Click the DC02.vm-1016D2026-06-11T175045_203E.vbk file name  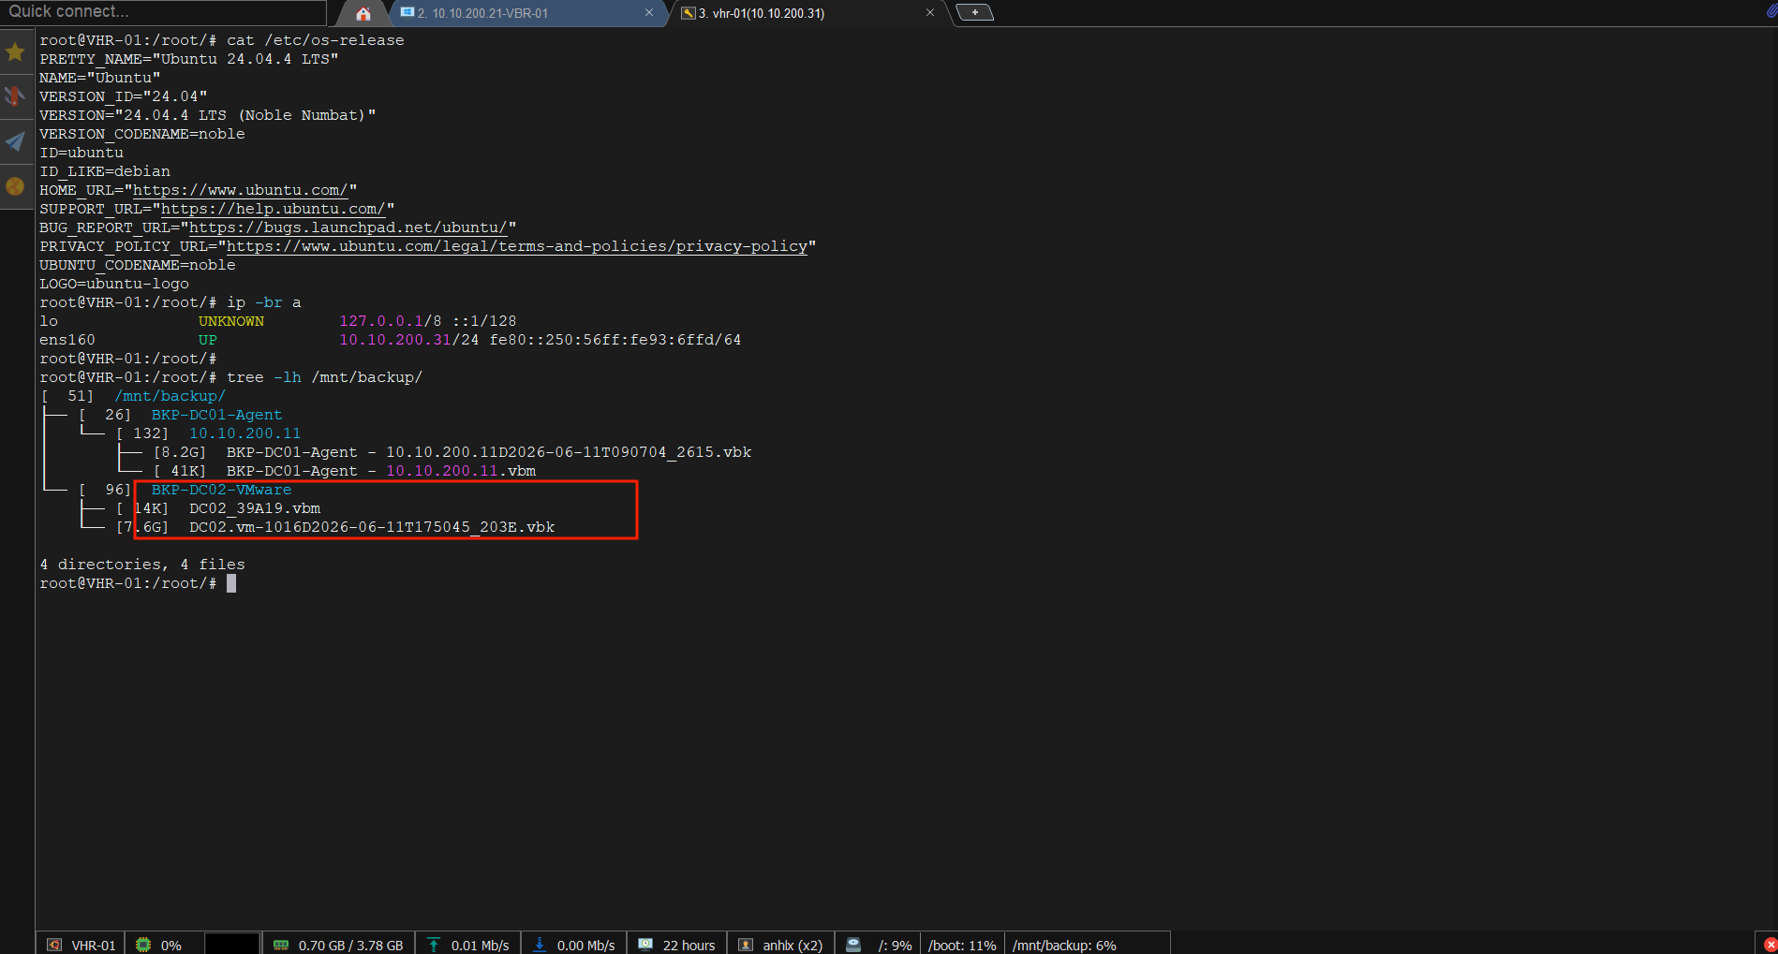[x=372, y=527]
